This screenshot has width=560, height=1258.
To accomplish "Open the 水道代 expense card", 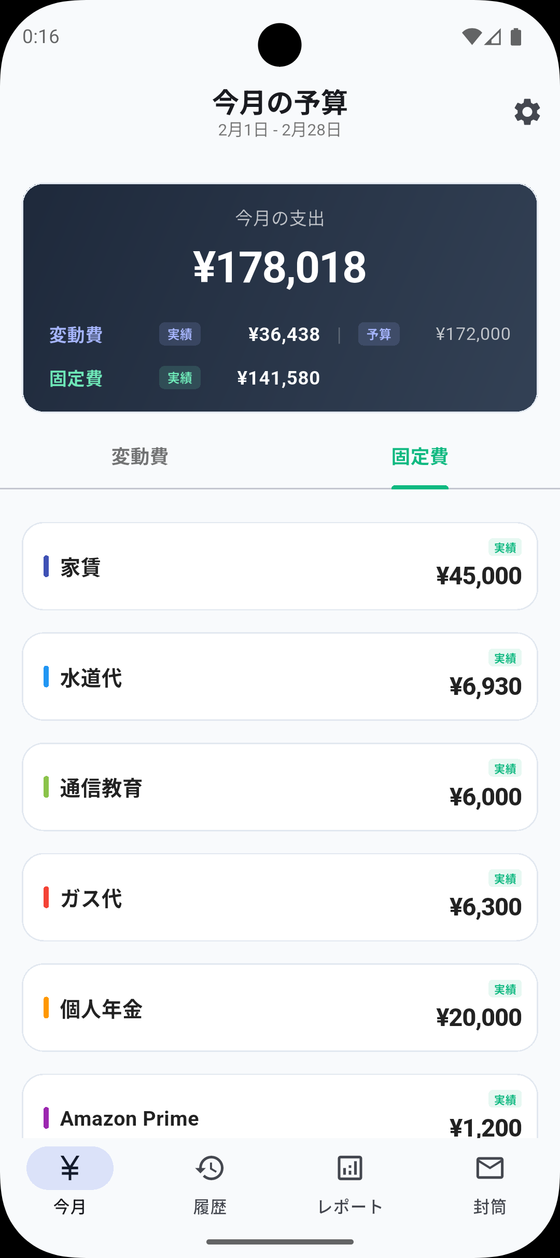I will click(x=280, y=677).
